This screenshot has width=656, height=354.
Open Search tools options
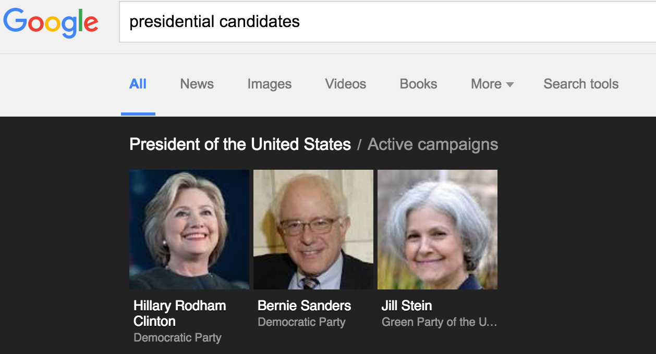click(x=580, y=84)
